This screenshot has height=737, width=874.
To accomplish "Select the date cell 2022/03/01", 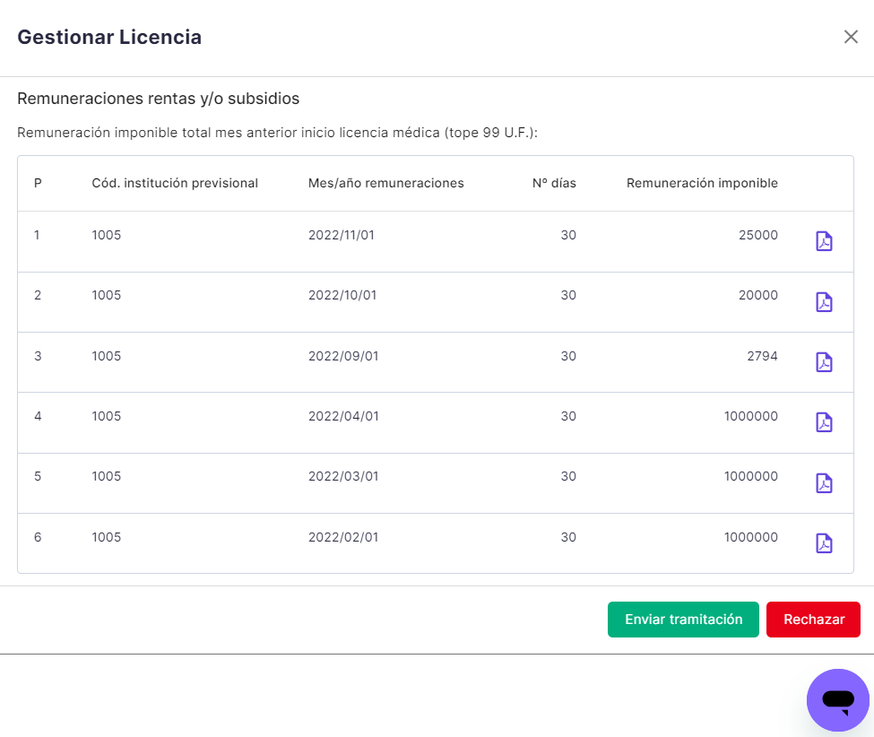I will (x=343, y=476).
